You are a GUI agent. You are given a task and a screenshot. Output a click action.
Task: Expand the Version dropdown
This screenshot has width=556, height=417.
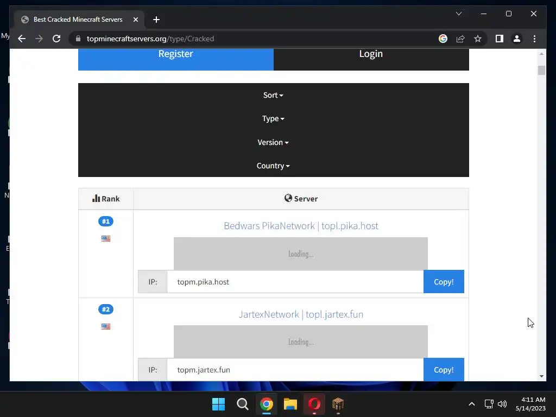click(x=273, y=142)
